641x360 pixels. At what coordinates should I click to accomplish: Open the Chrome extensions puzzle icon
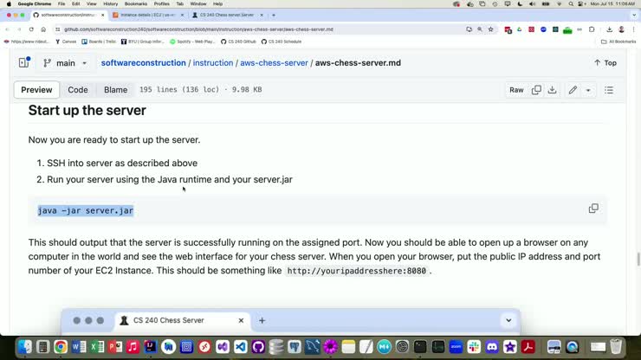592,29
